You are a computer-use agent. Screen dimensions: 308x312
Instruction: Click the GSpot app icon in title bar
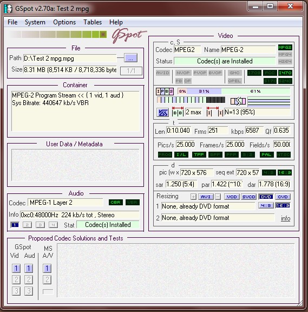tap(8, 9)
